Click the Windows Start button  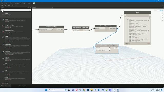(46, 90)
